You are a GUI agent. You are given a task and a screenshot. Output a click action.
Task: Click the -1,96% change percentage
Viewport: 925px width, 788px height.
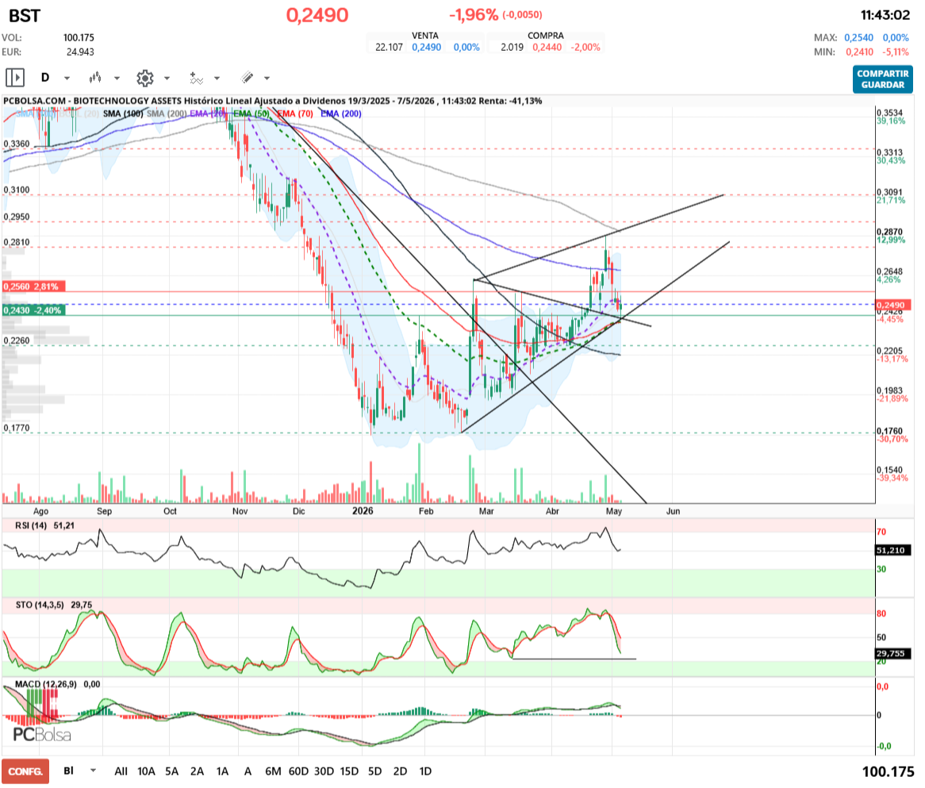click(x=474, y=15)
